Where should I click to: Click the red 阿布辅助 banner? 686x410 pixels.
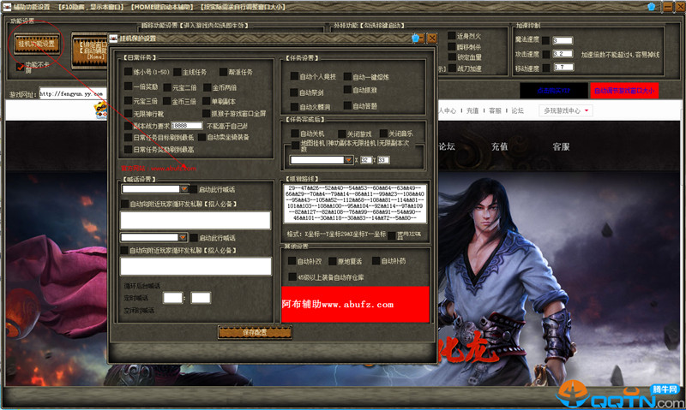point(355,304)
